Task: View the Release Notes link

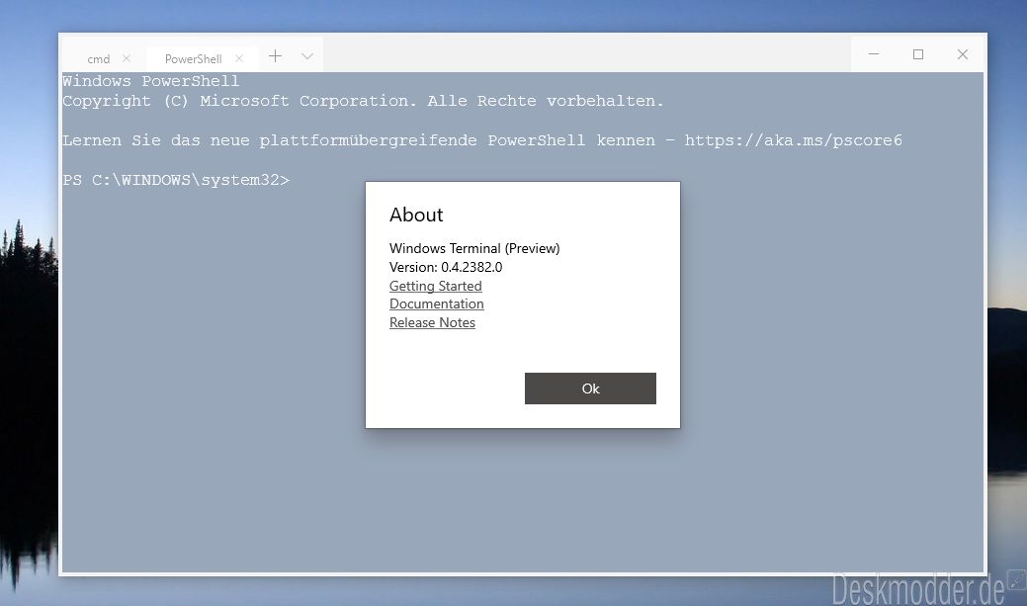Action: coord(432,322)
